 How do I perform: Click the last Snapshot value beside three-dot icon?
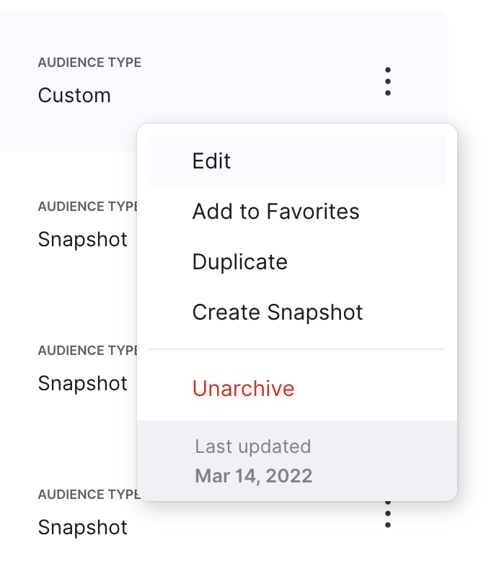point(83,528)
